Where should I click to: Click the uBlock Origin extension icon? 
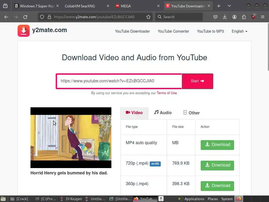(253, 17)
